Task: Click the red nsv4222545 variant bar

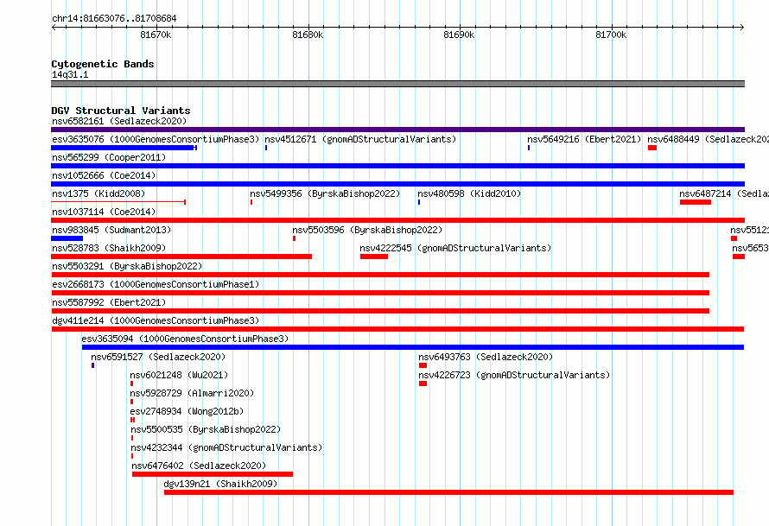Action: (x=374, y=257)
